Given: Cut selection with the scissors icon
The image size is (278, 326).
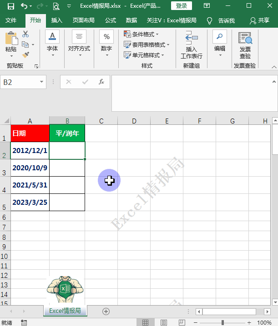Looking at the screenshot, I should [x=25, y=34].
